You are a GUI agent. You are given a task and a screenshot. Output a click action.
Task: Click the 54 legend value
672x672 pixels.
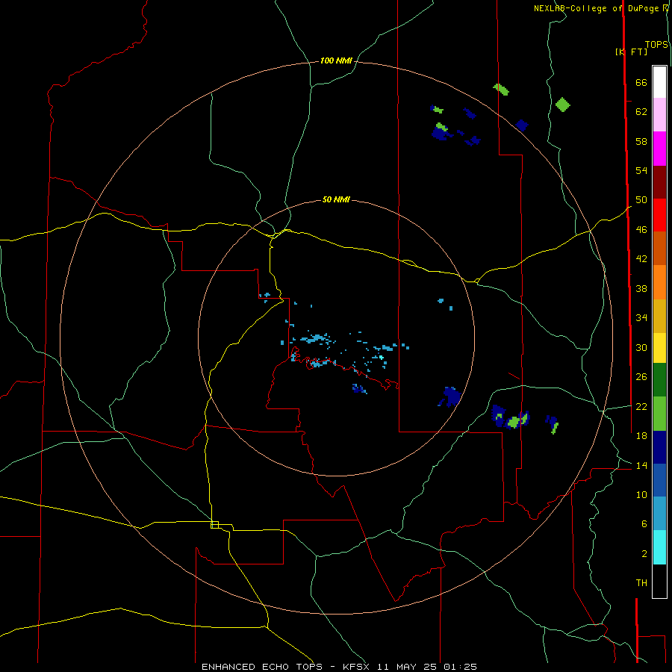point(641,170)
